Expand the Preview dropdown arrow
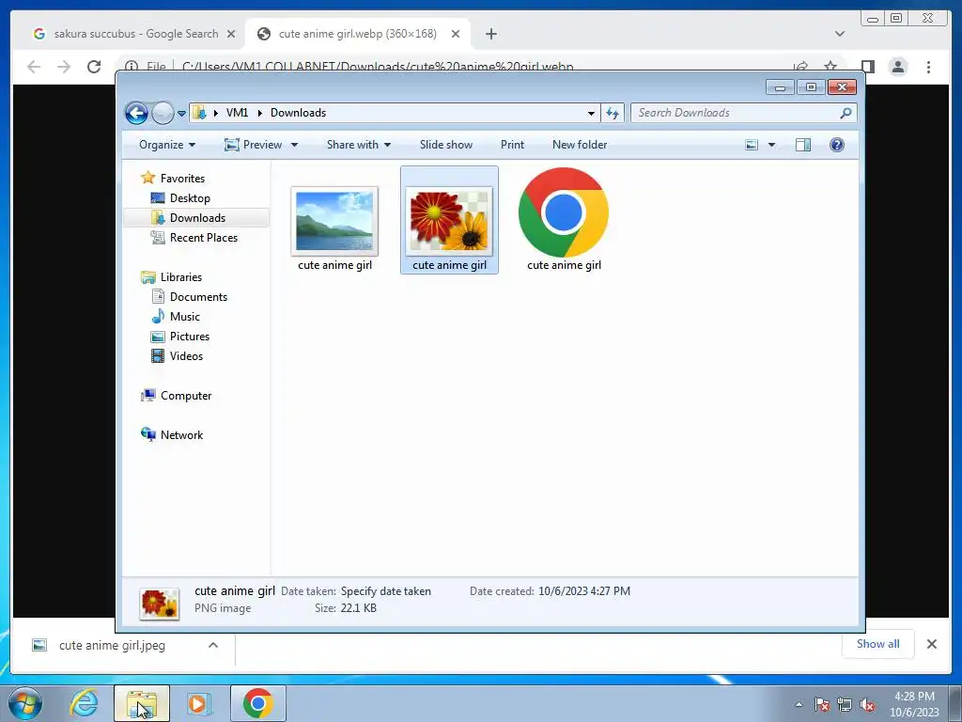Viewport: 962px width, 722px height. click(294, 145)
